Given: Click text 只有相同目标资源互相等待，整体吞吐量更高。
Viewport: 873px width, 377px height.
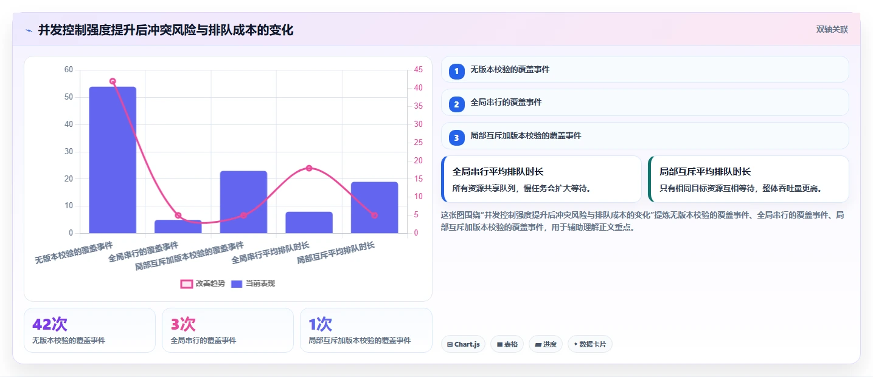Looking at the screenshot, I should pyautogui.click(x=740, y=188).
